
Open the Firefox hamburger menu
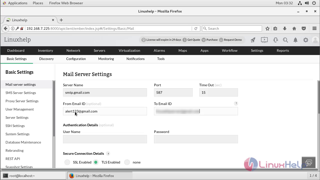click(314, 28)
